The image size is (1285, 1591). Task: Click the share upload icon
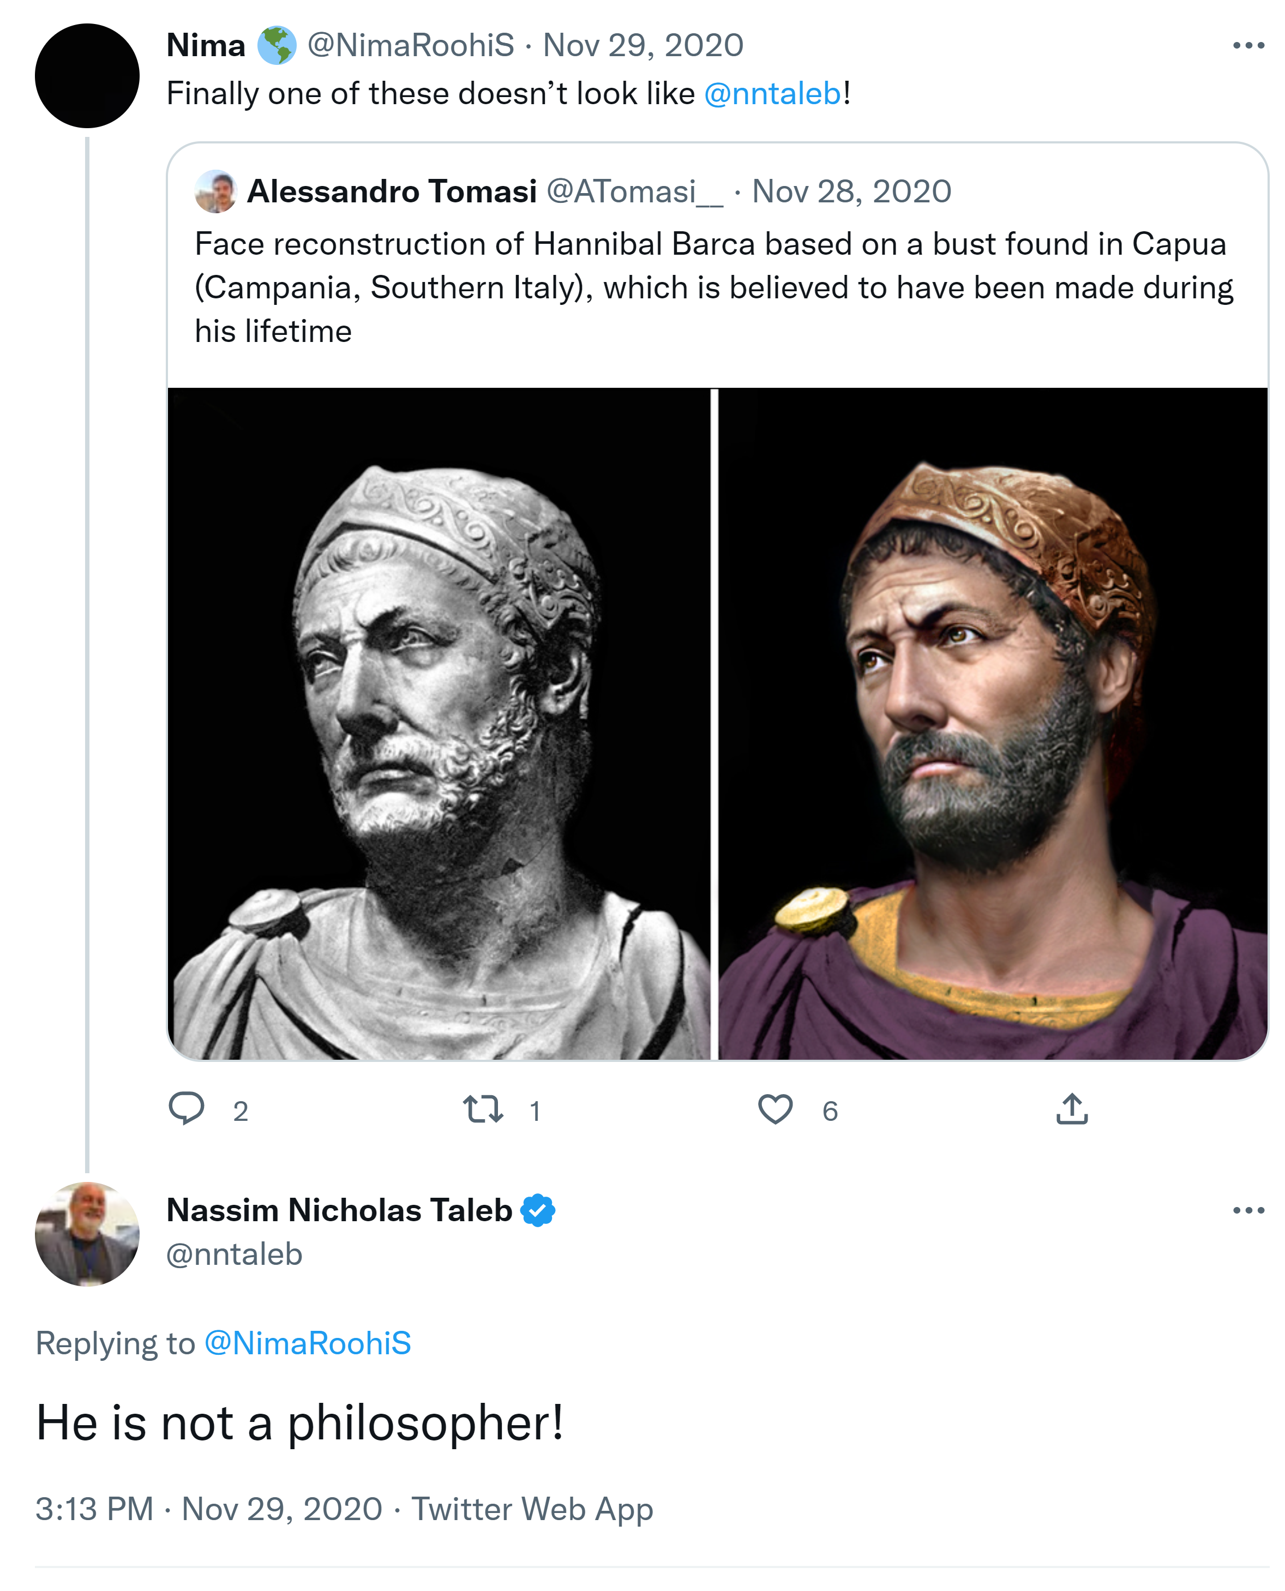click(1072, 1109)
